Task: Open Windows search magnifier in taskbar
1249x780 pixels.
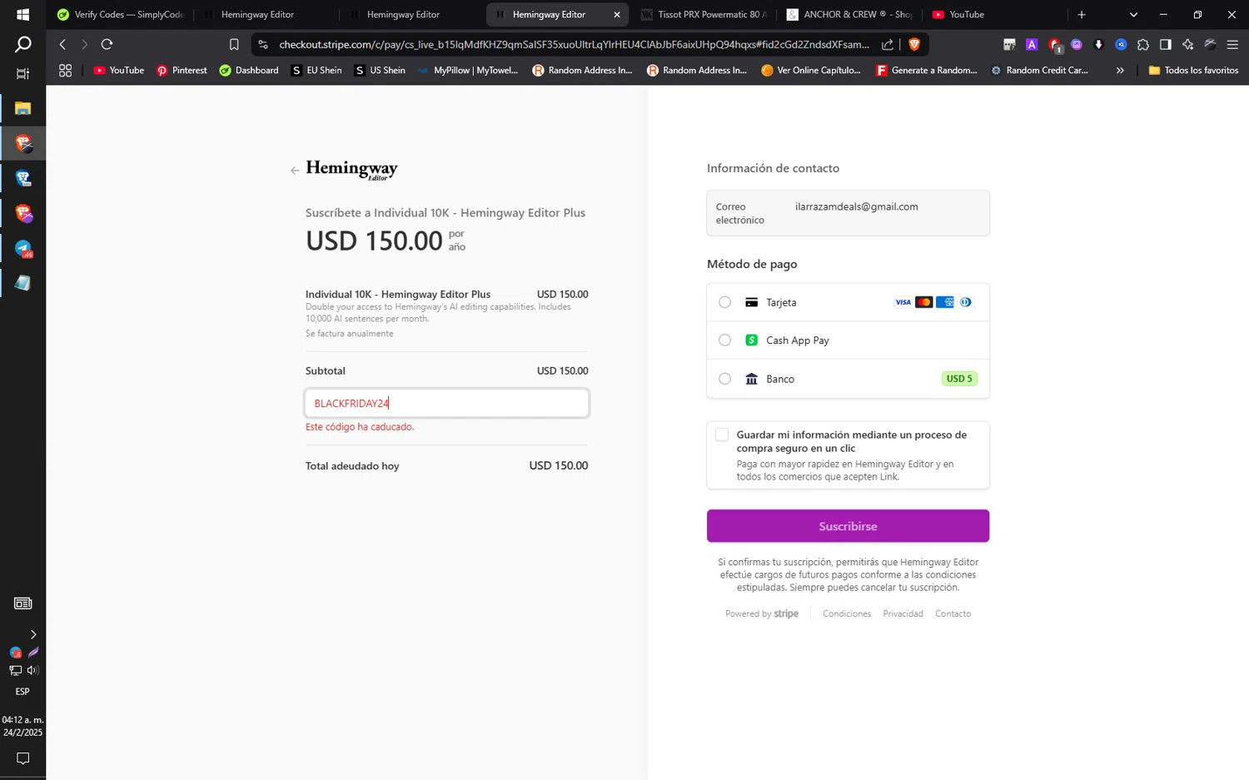Action: tap(22, 44)
